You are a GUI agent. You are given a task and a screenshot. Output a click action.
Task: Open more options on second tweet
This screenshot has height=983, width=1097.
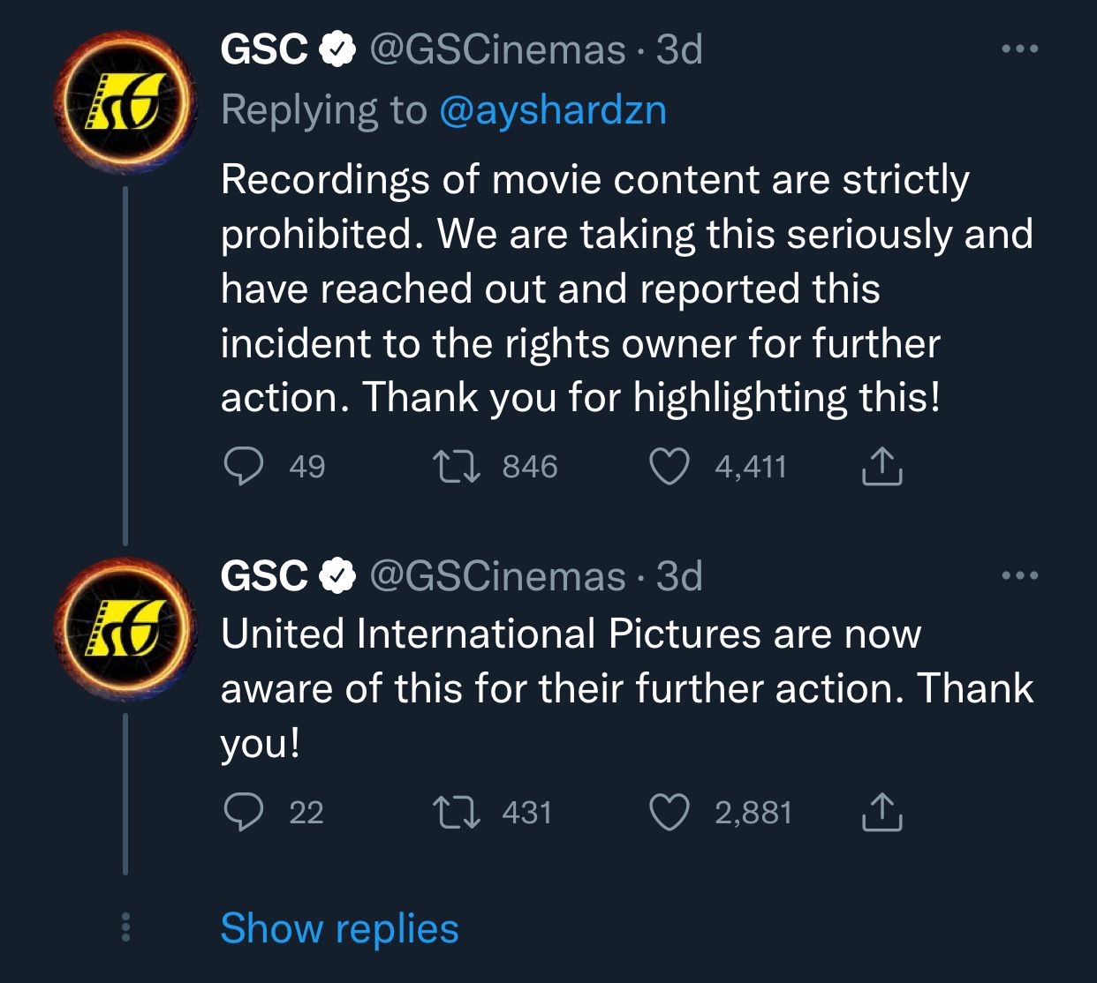[x=1020, y=576]
